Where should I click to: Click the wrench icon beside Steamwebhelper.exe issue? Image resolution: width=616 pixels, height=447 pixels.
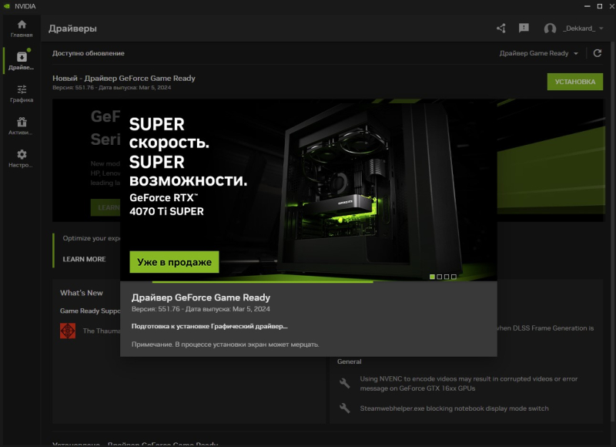click(345, 408)
